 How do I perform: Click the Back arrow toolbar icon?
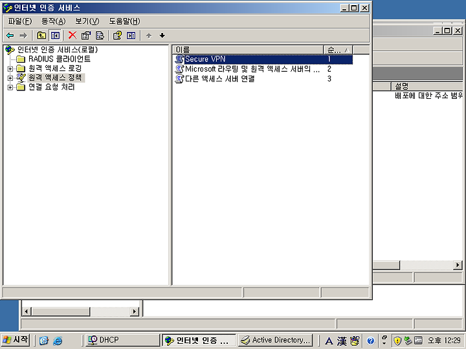coord(10,36)
